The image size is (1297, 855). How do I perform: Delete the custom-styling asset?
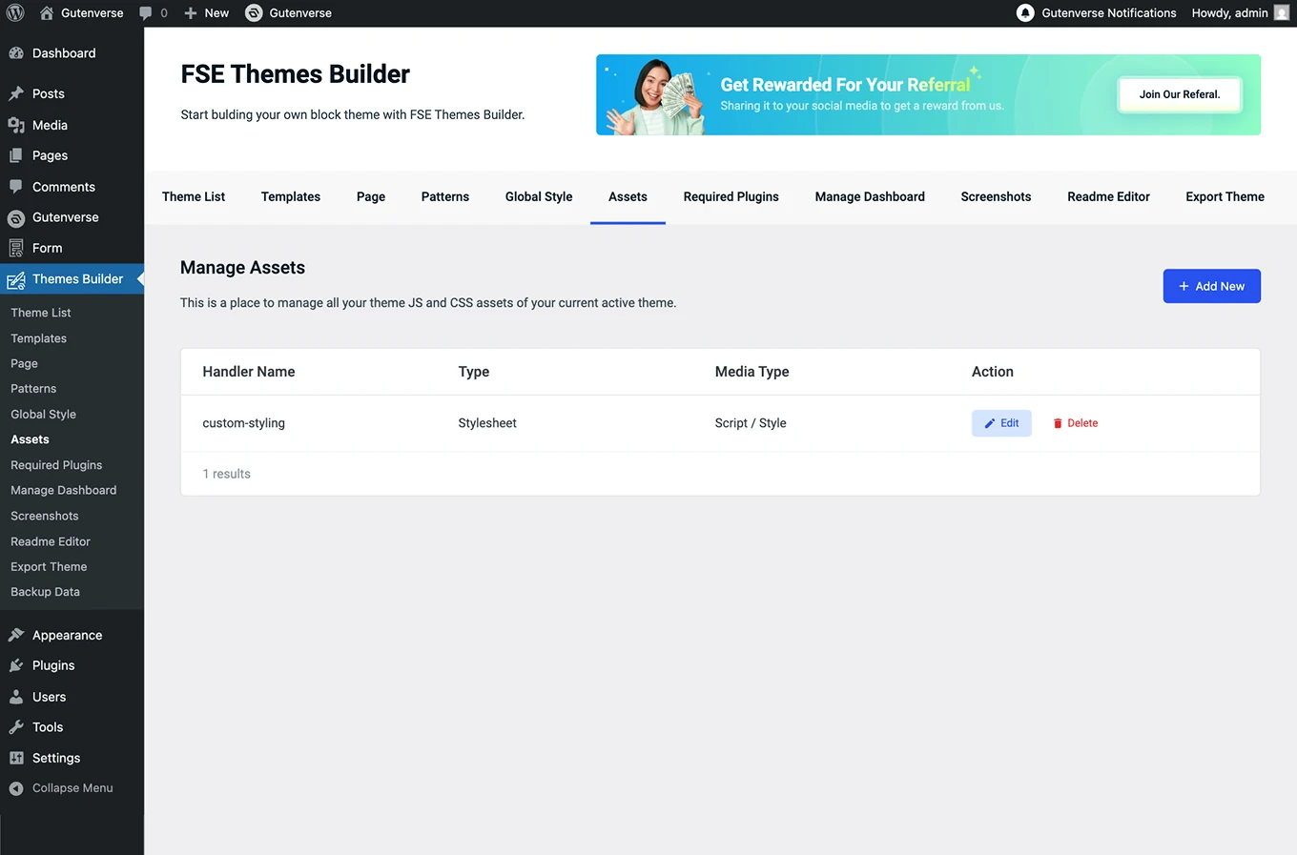click(x=1075, y=423)
